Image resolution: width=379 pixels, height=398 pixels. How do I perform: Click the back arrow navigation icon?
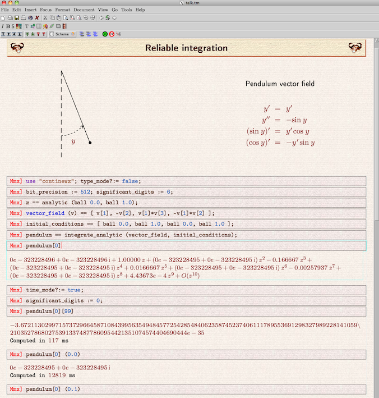[101, 18]
